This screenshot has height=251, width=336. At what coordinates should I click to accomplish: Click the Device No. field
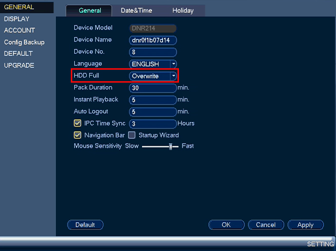pyautogui.click(x=153, y=52)
